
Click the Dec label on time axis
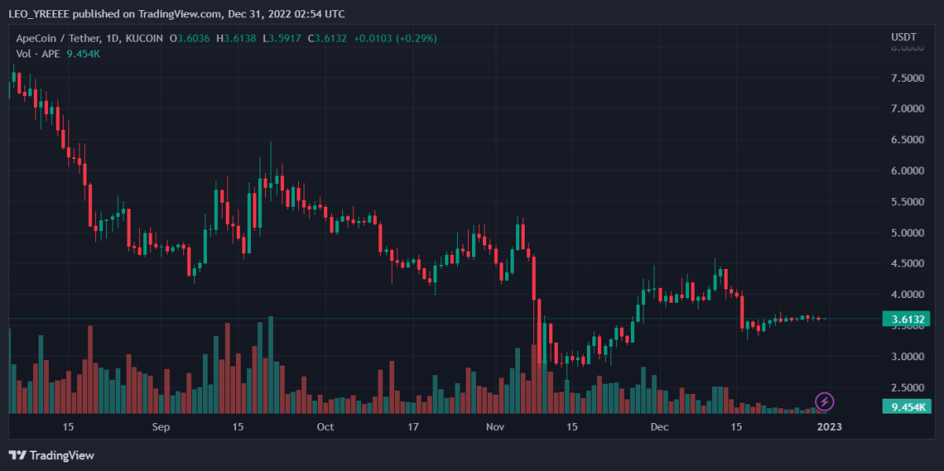(x=659, y=427)
